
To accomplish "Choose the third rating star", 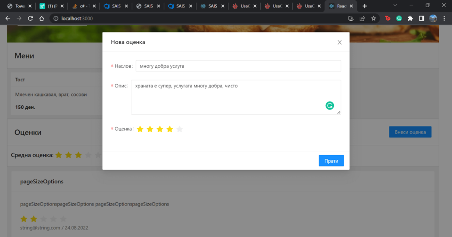I will (x=160, y=129).
